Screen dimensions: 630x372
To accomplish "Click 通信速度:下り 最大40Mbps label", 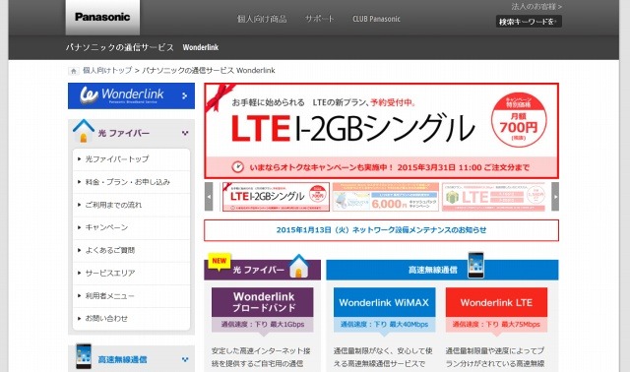I will [x=385, y=325].
